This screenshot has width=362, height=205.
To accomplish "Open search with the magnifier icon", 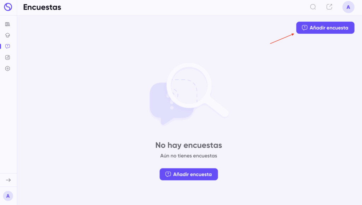I will [313, 7].
